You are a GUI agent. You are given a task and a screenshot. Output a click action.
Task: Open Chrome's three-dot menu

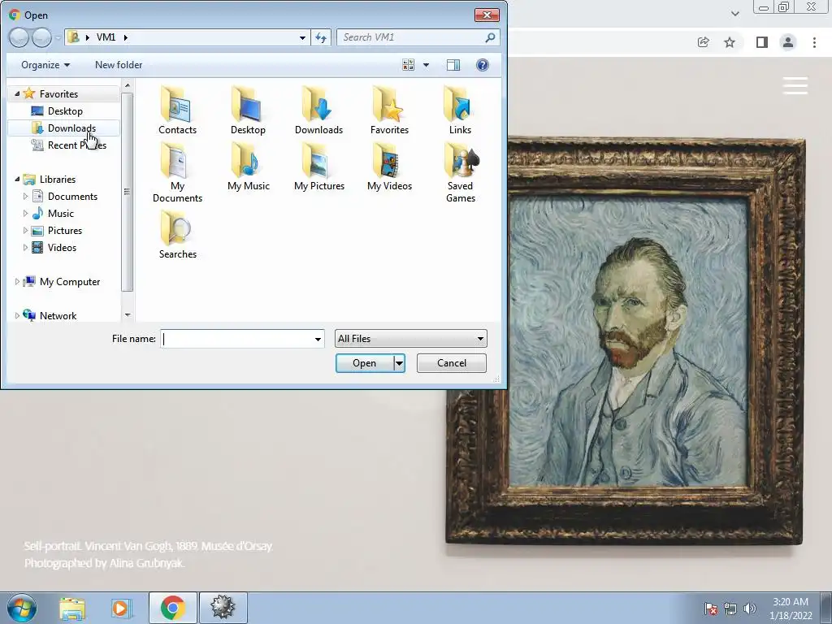coord(814,42)
